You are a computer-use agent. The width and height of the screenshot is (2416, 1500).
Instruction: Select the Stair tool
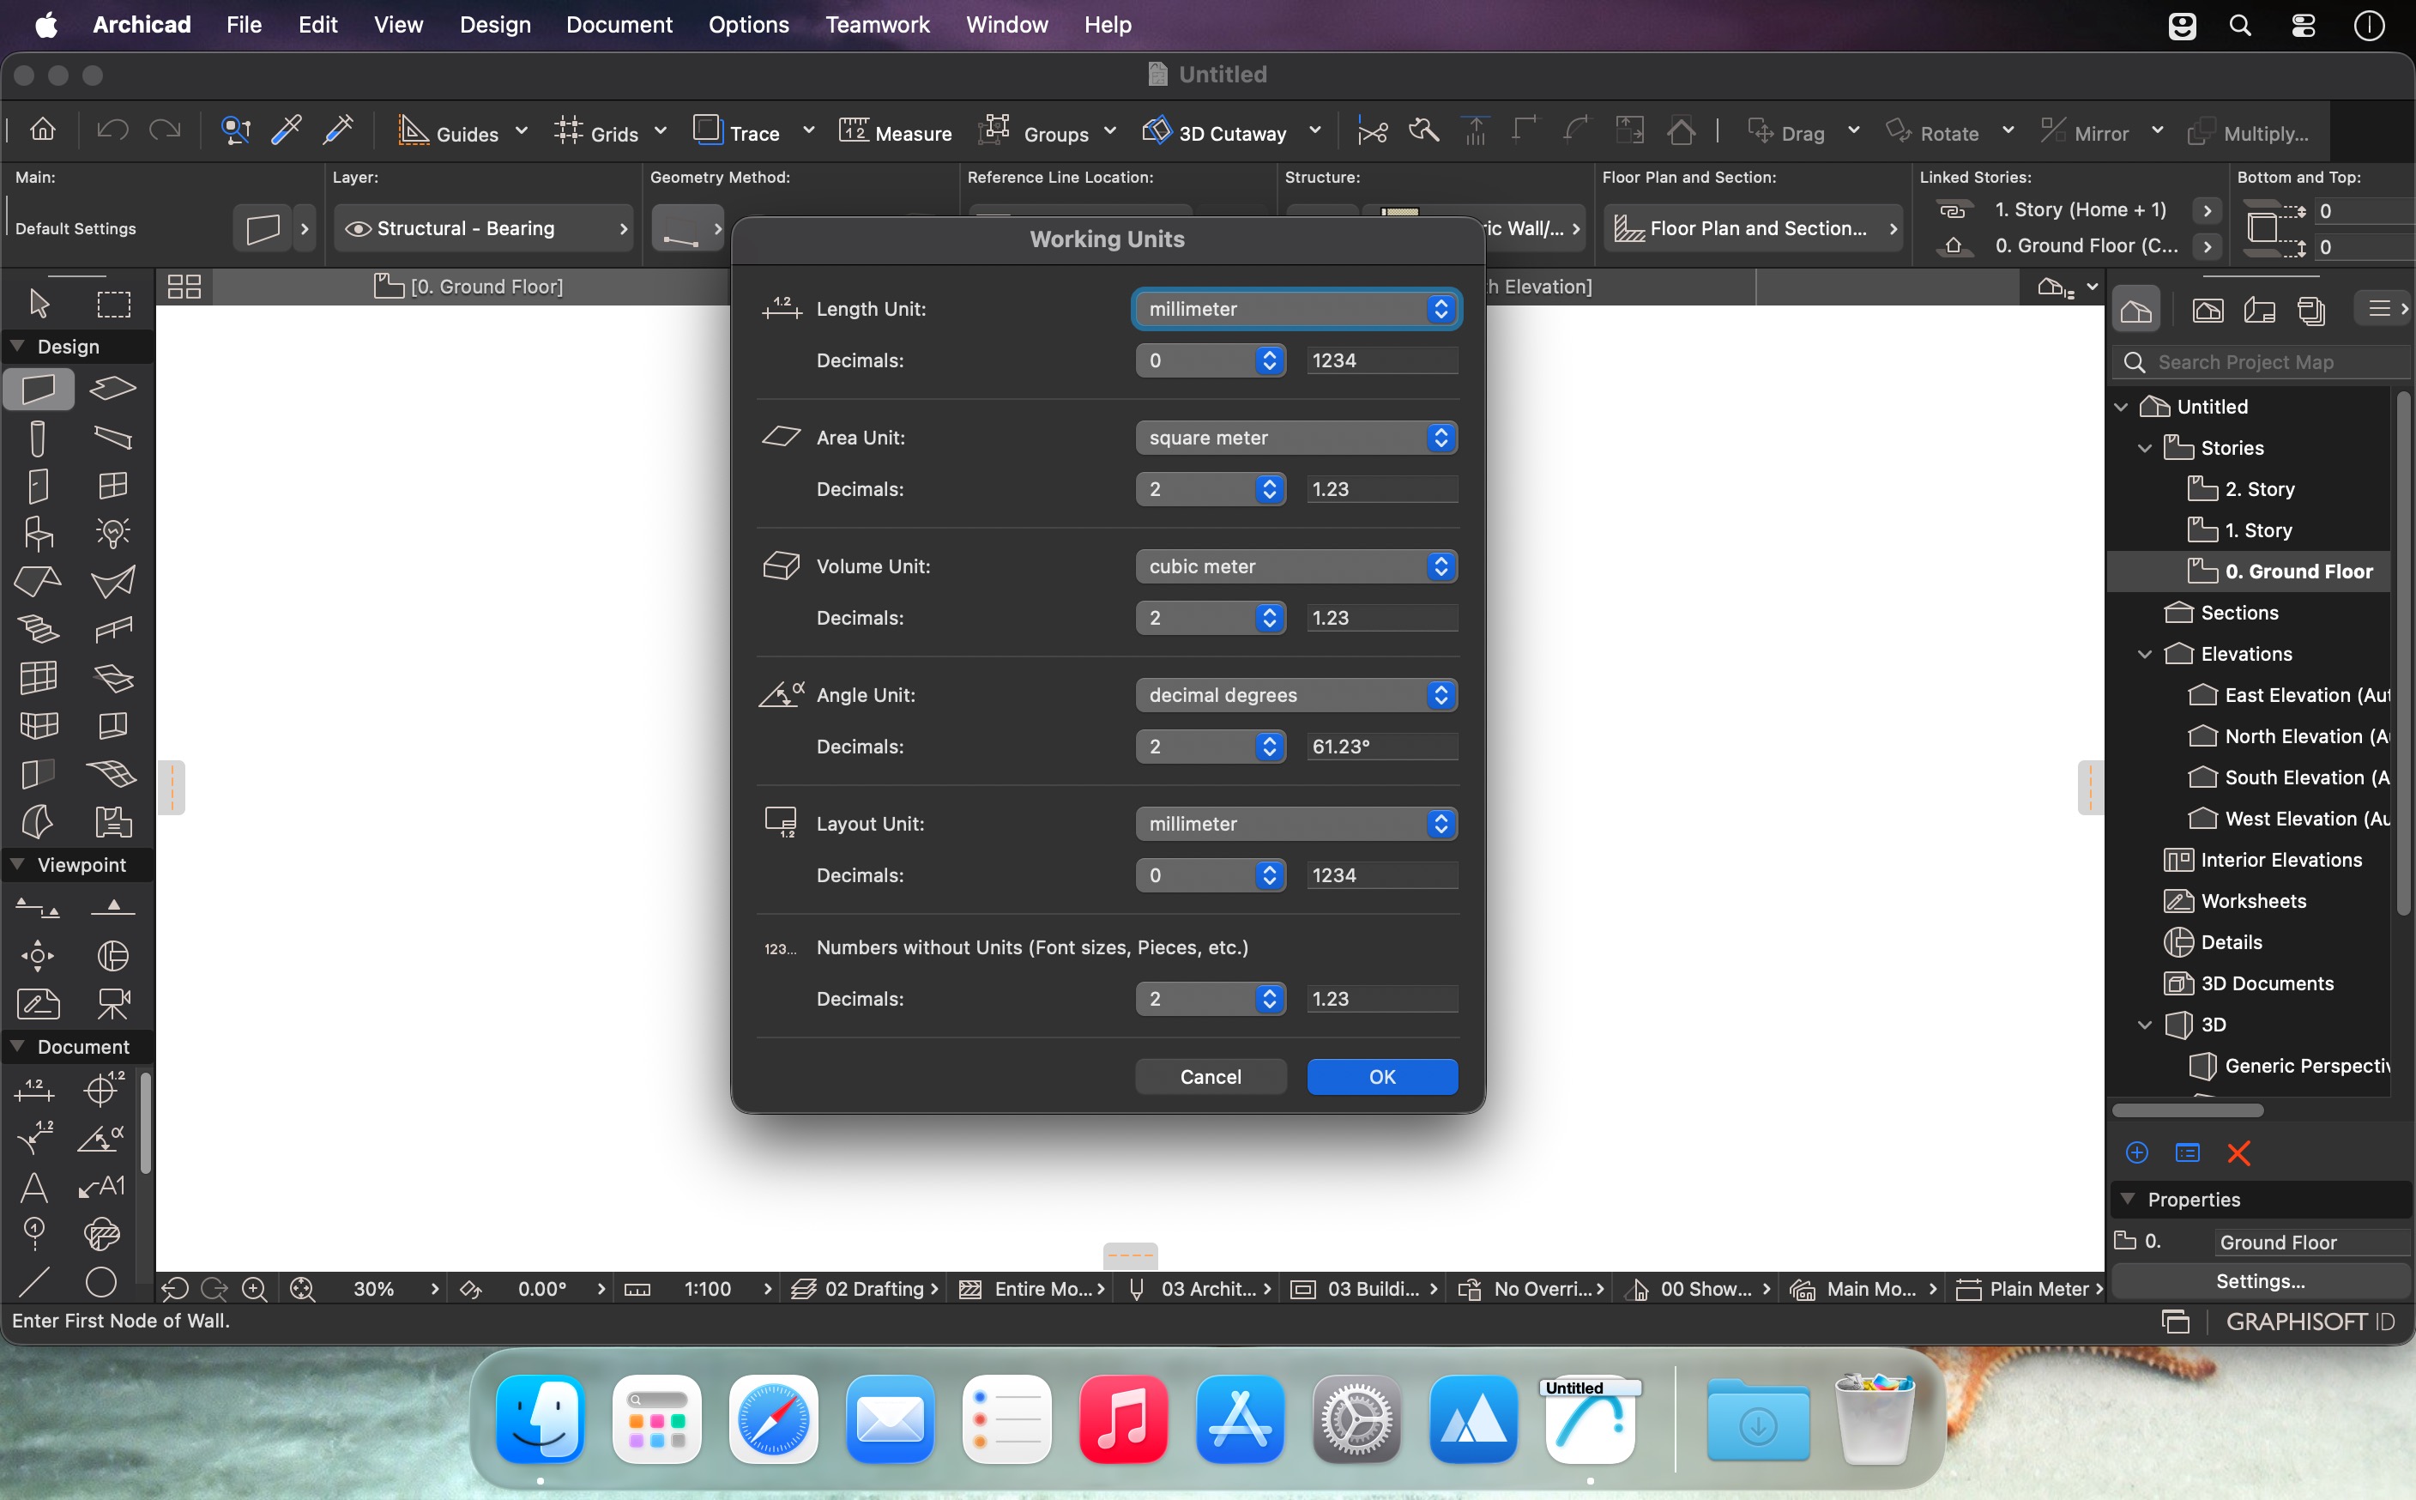39,630
